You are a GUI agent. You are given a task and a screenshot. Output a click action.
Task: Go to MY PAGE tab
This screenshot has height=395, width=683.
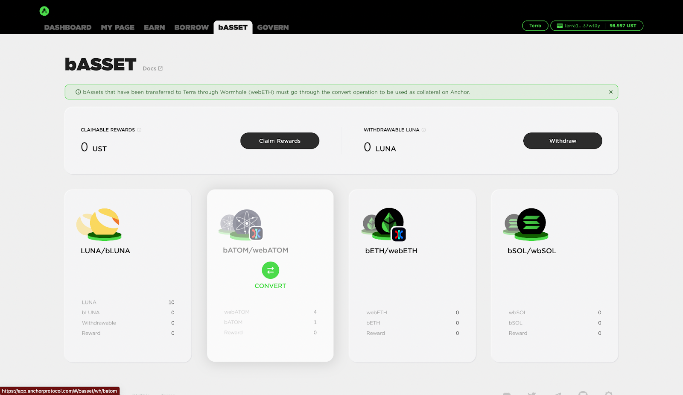coord(118,27)
